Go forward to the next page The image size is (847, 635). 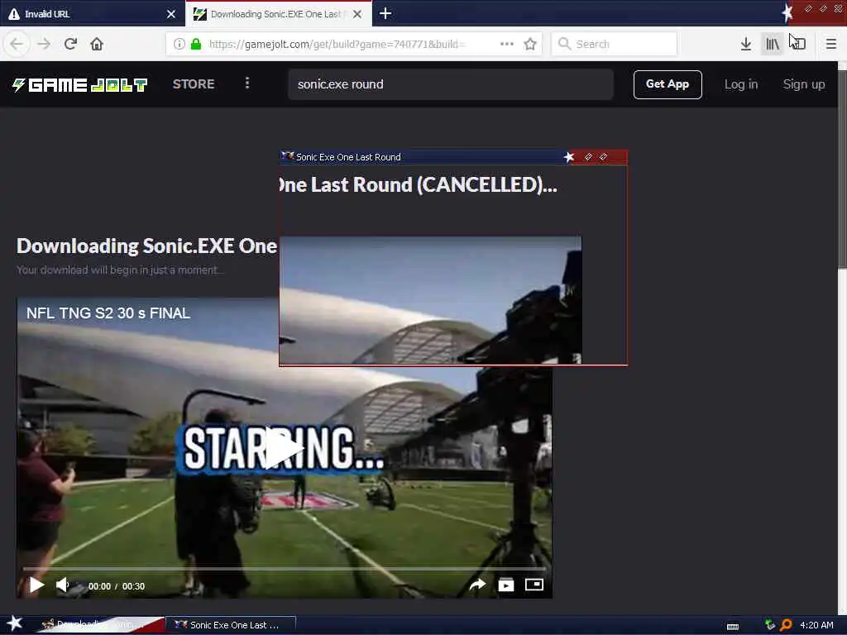(44, 44)
